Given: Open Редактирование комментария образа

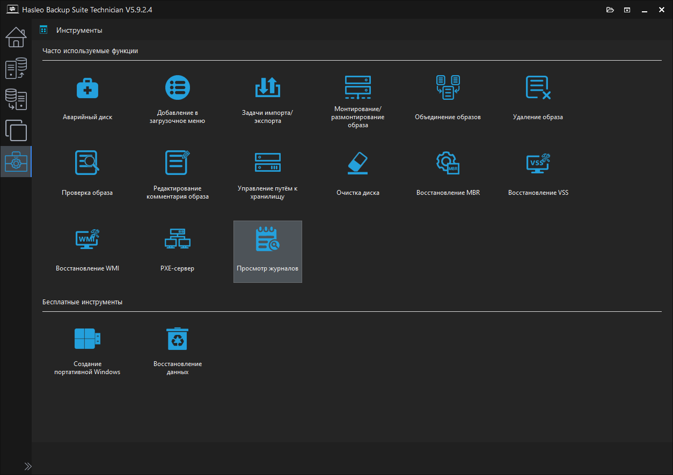Looking at the screenshot, I should point(178,174).
